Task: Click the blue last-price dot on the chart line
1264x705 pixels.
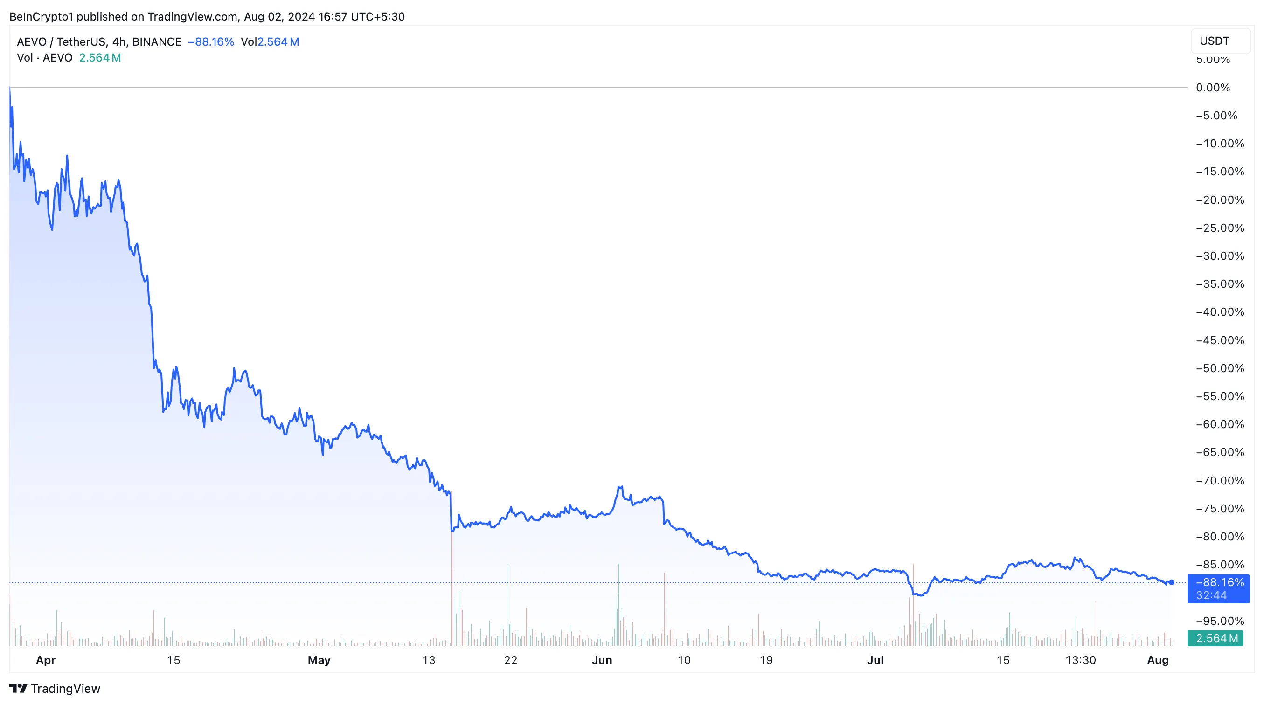Action: point(1171,582)
